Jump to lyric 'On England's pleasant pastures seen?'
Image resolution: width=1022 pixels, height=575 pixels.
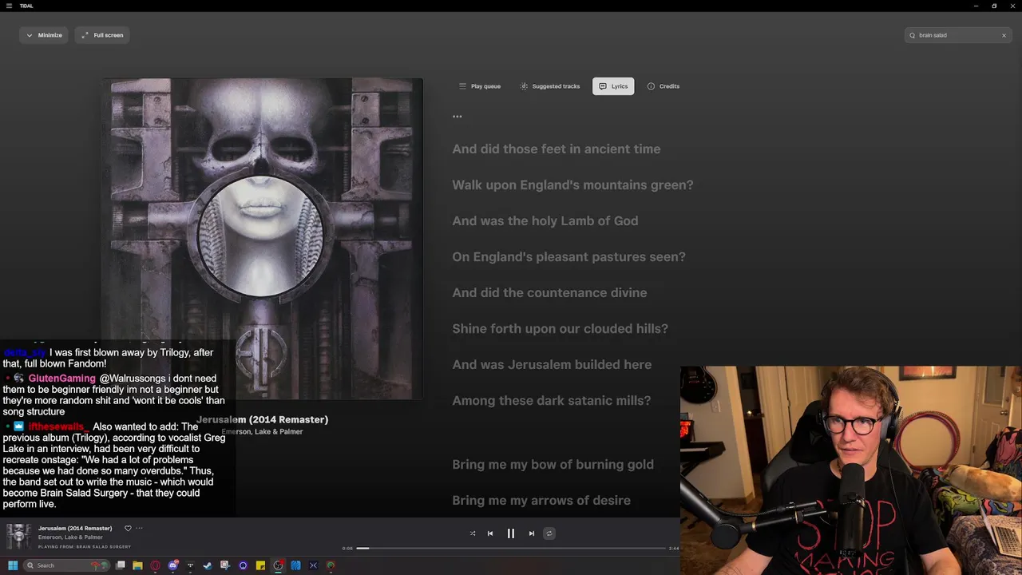pyautogui.click(x=569, y=257)
